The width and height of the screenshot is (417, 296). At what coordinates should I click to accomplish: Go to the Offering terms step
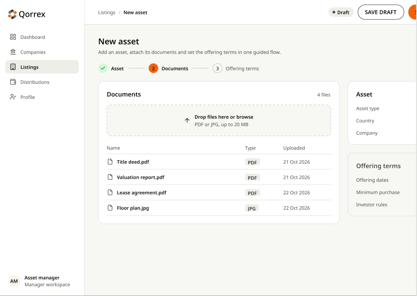242,69
